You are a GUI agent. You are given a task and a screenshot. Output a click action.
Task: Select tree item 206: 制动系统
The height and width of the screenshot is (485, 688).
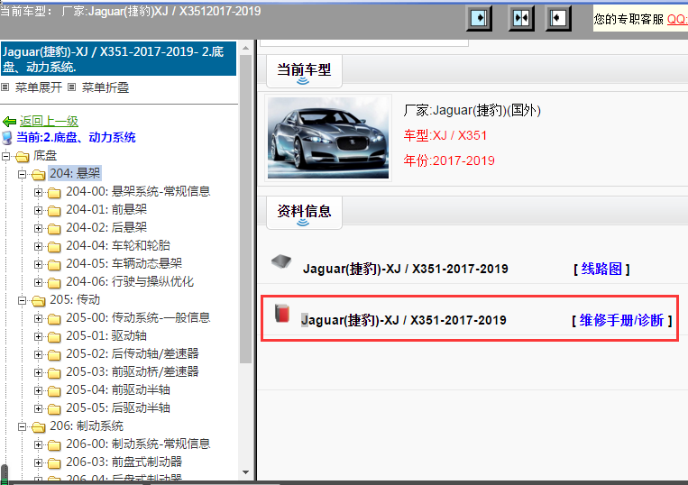87,426
